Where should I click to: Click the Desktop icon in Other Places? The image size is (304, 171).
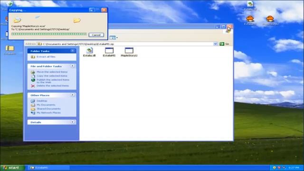click(33, 101)
